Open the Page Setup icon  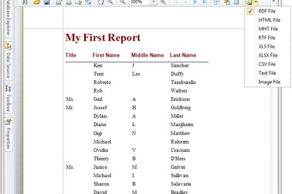point(78,2)
